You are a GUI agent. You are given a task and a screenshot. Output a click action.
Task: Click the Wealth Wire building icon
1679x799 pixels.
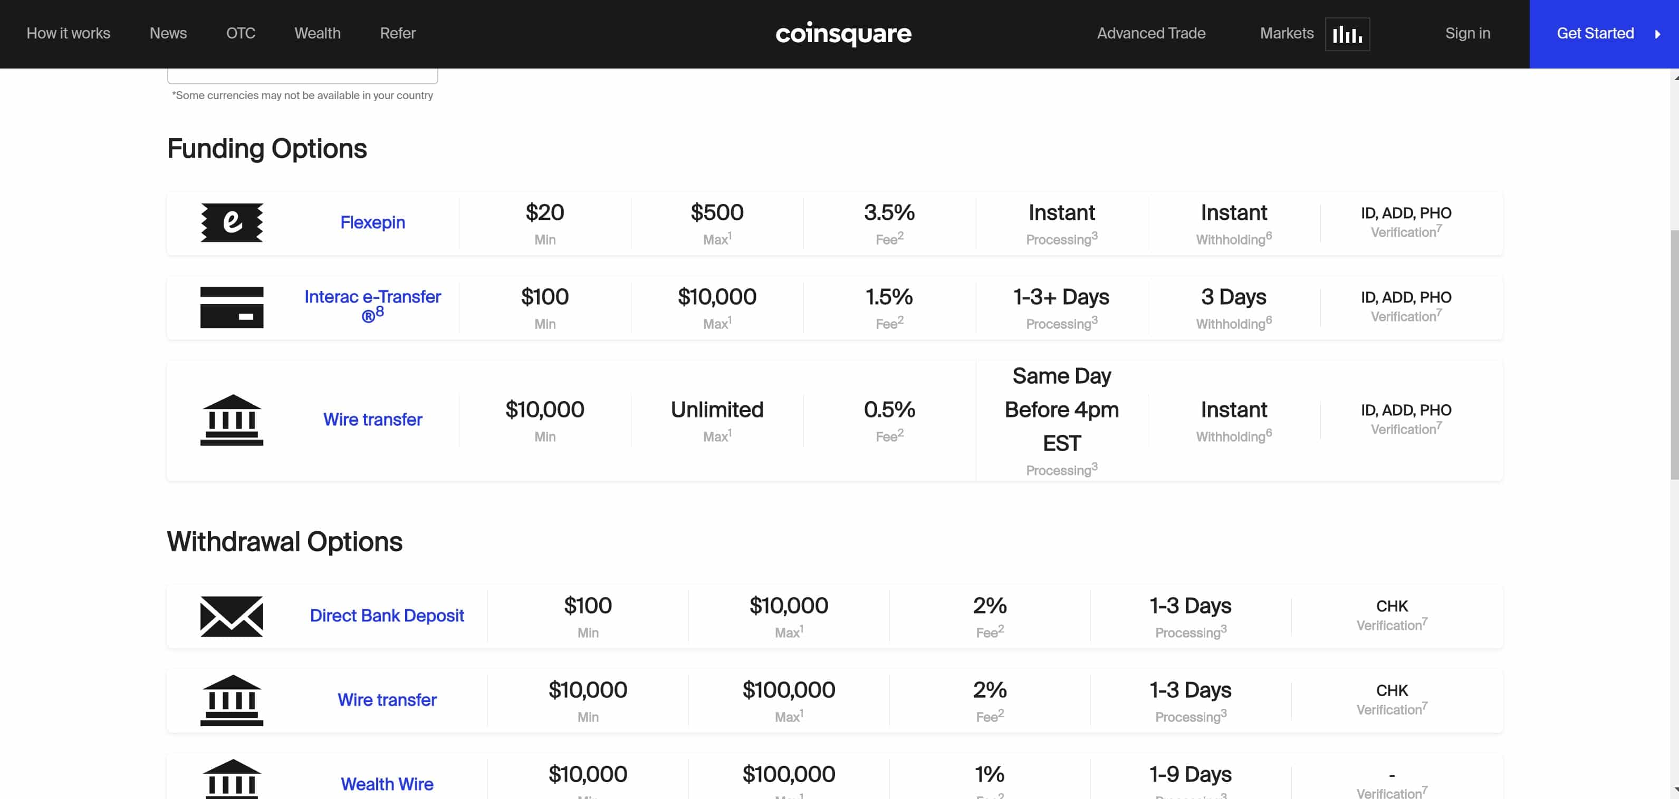coord(230,778)
